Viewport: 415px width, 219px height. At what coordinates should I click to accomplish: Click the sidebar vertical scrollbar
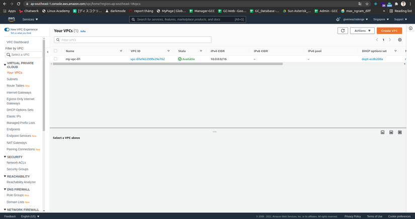pyautogui.click(x=44, y=85)
